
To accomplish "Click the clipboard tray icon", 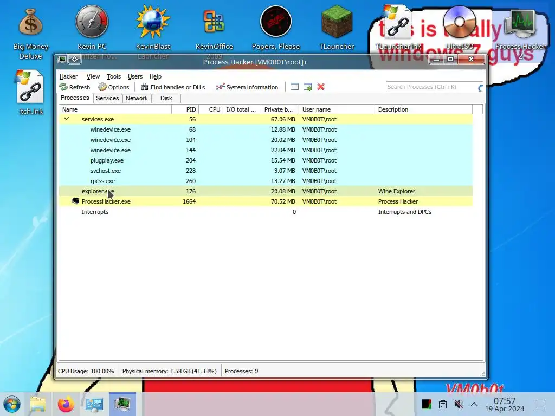I will coord(442,404).
